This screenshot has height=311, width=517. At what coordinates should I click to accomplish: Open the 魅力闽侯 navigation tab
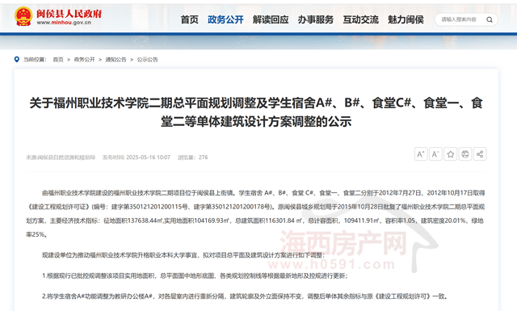coord(406,19)
